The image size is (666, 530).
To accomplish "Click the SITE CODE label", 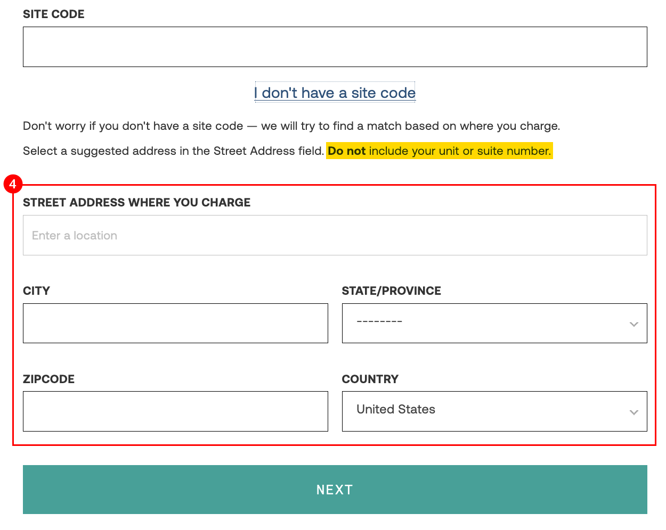I will tap(53, 14).
